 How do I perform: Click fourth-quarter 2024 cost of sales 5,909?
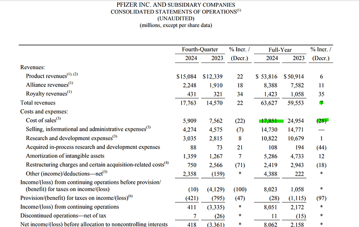coord(190,121)
